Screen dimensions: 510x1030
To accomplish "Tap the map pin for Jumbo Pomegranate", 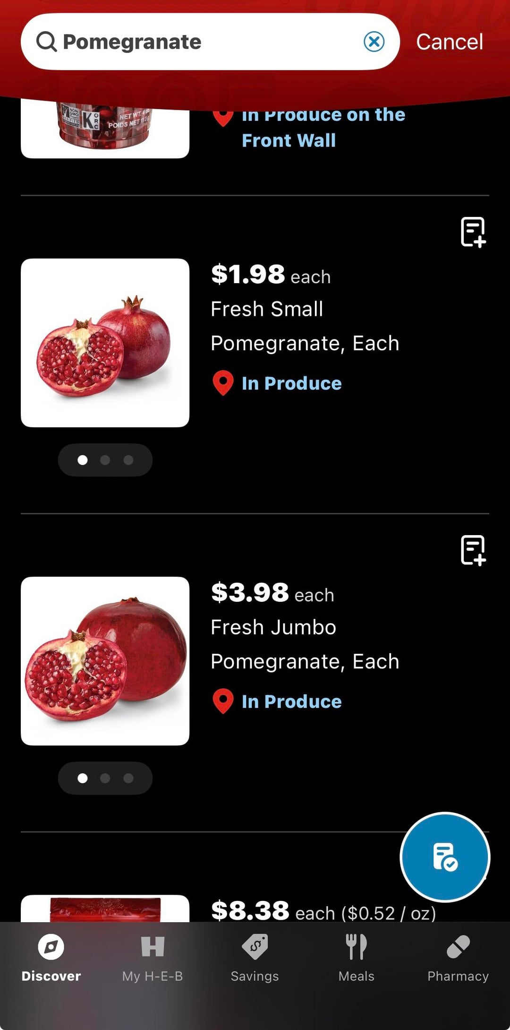I will click(x=223, y=701).
